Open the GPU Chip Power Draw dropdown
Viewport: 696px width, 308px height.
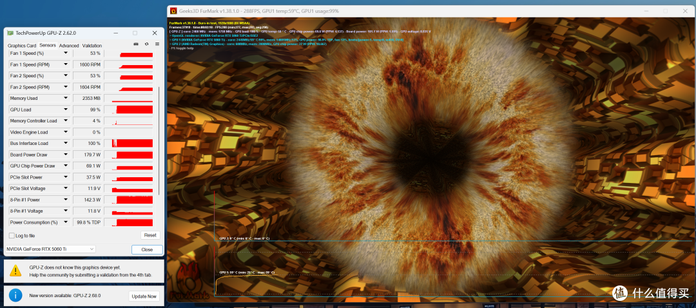coord(66,166)
